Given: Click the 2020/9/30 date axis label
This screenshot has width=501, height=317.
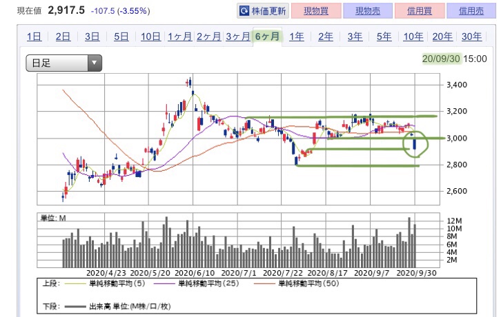Looking at the screenshot, I should tap(416, 274).
